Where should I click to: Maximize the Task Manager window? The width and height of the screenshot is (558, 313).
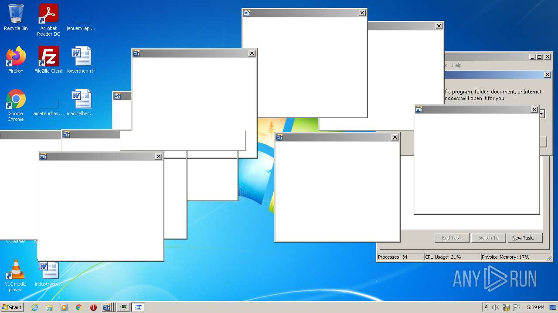(539, 57)
